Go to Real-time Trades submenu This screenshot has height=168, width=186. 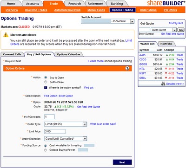click(x=36, y=10)
